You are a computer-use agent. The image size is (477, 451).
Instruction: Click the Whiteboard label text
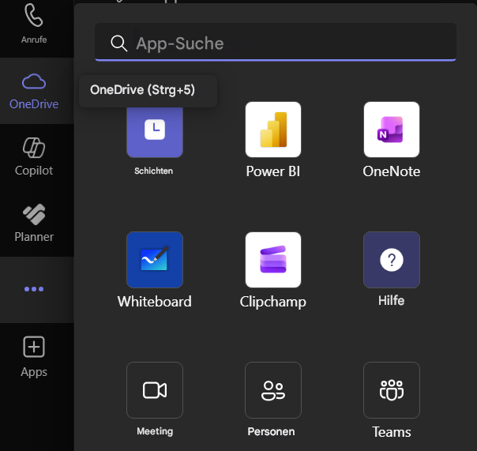tap(155, 302)
